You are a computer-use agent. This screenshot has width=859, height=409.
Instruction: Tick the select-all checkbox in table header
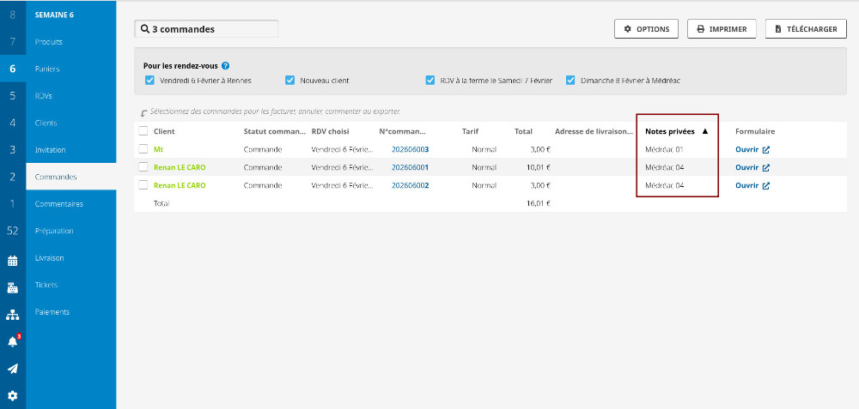(x=143, y=131)
